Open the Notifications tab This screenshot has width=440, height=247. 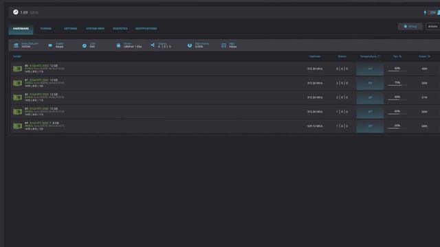pos(146,29)
